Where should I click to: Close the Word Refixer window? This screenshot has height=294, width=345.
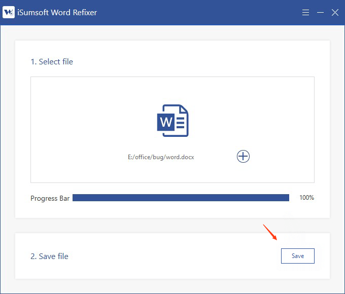[335, 13]
